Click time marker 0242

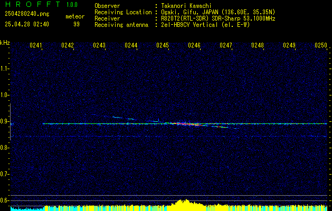(68, 45)
